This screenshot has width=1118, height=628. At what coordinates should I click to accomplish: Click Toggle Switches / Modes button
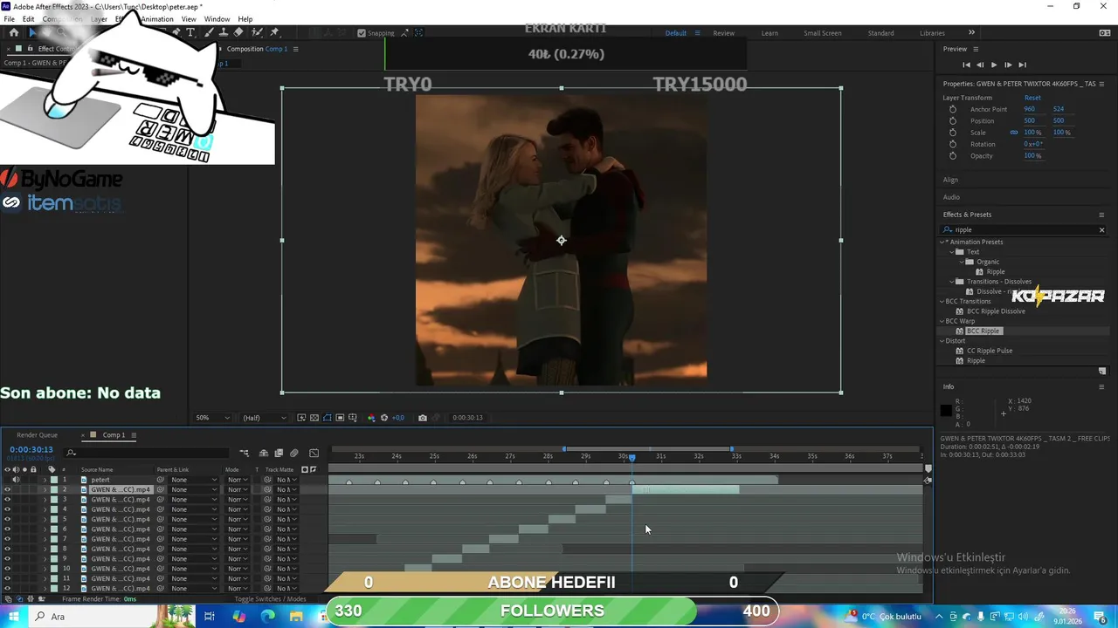pos(271,599)
